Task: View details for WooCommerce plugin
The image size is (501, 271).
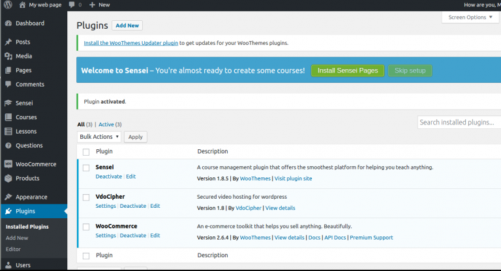Action: tap(290, 238)
